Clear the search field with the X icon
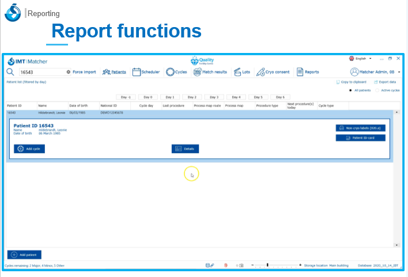The width and height of the screenshot is (408, 277). 69,72
